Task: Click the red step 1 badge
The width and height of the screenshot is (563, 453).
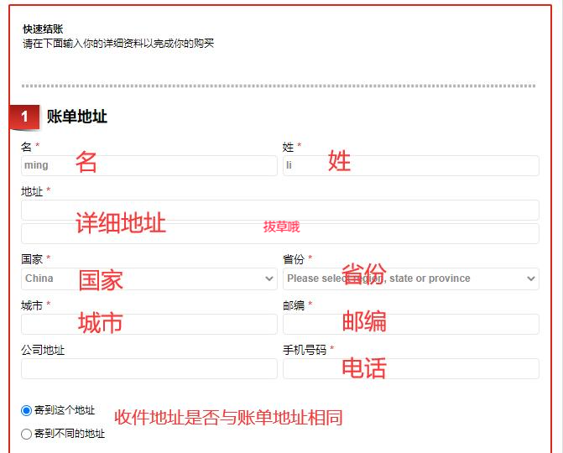Action: coord(24,117)
